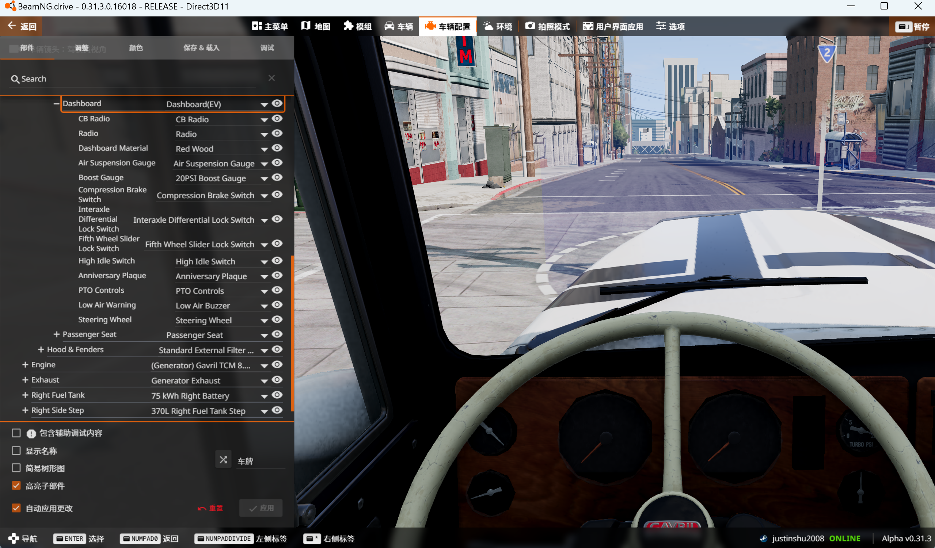Click the NUMPAD0 返回 key hint

pos(149,539)
